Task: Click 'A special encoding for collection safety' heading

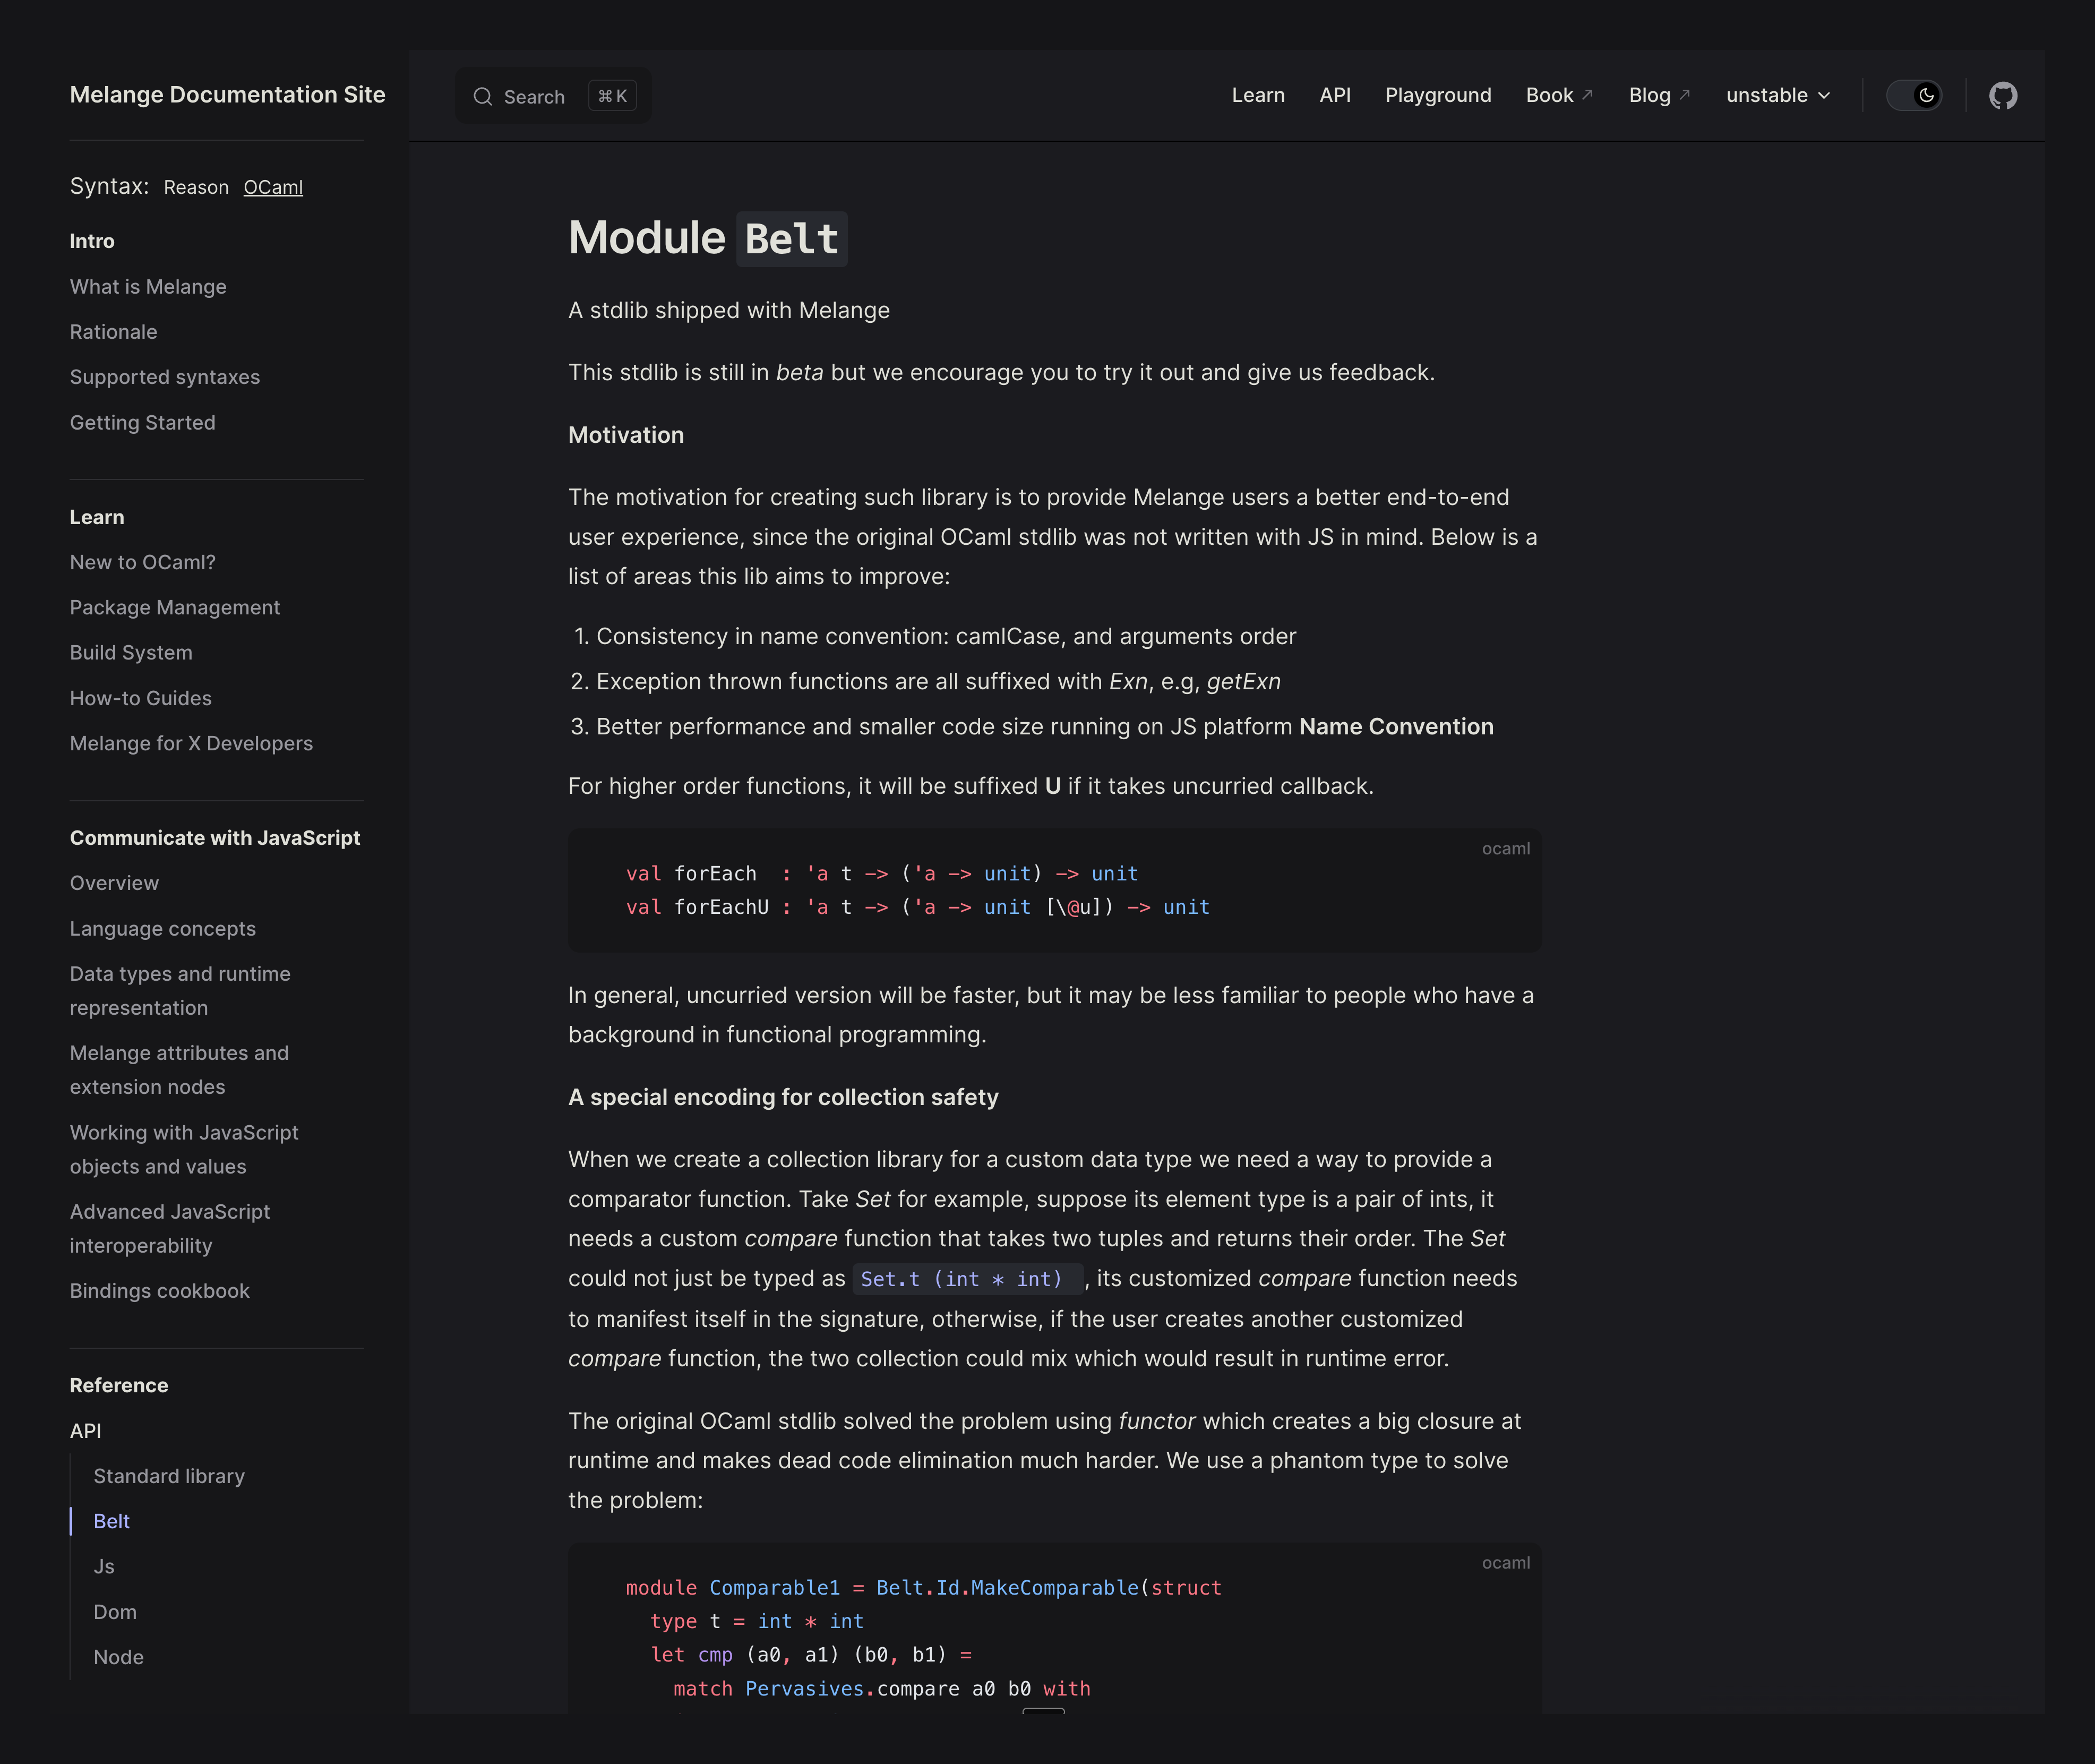Action: pyautogui.click(x=783, y=1097)
